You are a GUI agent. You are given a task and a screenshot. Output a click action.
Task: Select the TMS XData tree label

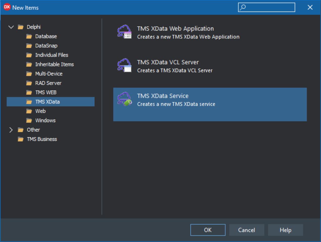point(47,102)
